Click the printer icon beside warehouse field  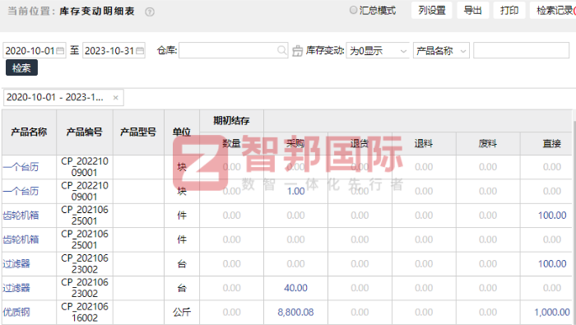point(297,51)
